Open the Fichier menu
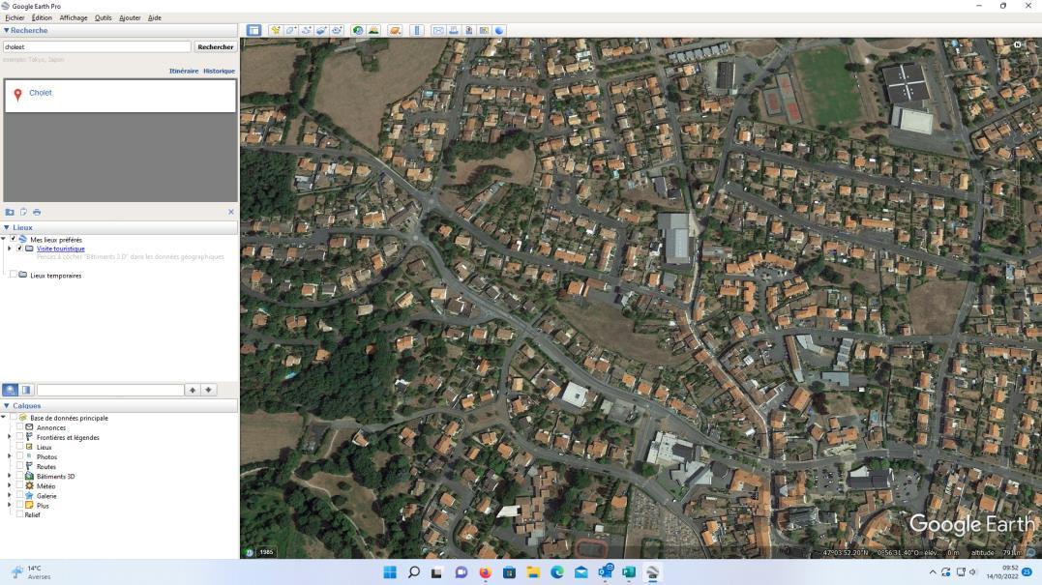The image size is (1042, 585). [x=15, y=18]
